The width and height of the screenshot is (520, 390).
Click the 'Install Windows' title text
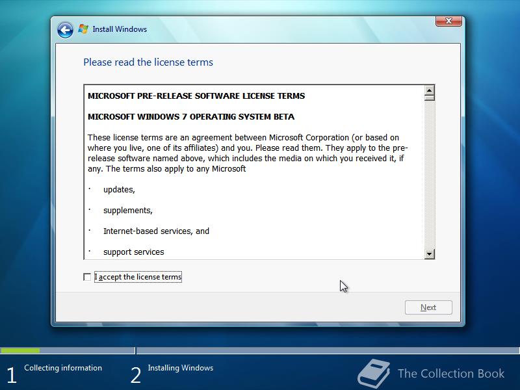120,29
